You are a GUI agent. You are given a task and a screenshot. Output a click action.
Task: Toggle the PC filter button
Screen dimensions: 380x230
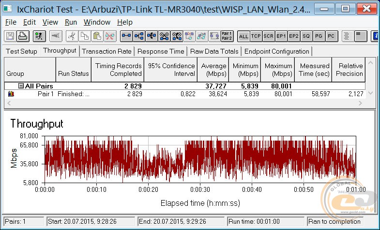click(x=332, y=36)
